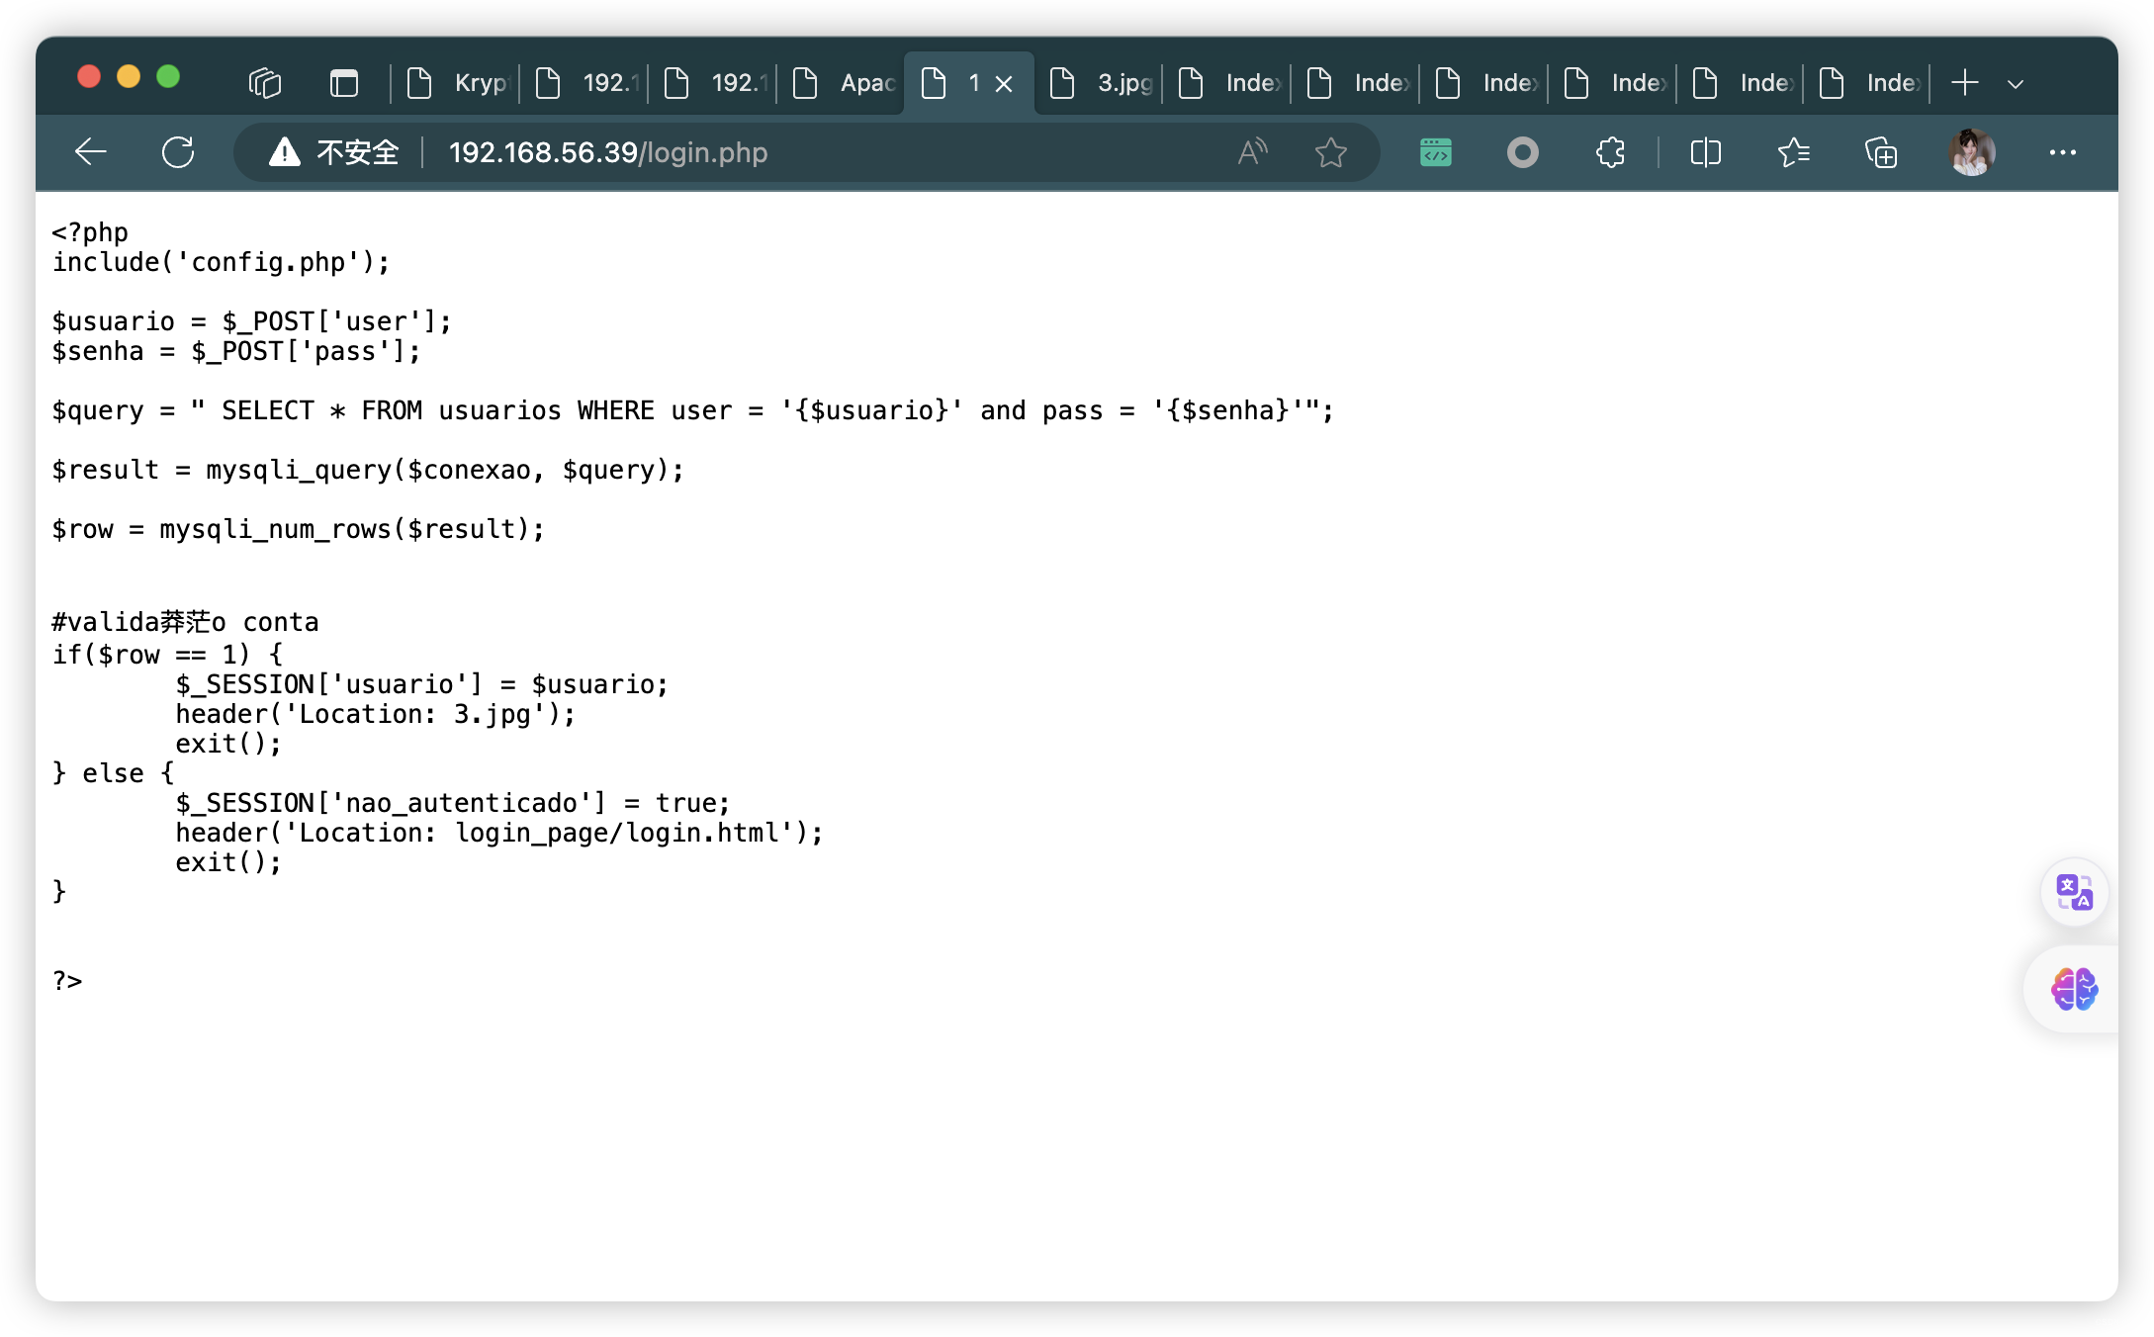The image size is (2154, 1337).
Task: Click the add new tab button
Action: coord(1965,82)
